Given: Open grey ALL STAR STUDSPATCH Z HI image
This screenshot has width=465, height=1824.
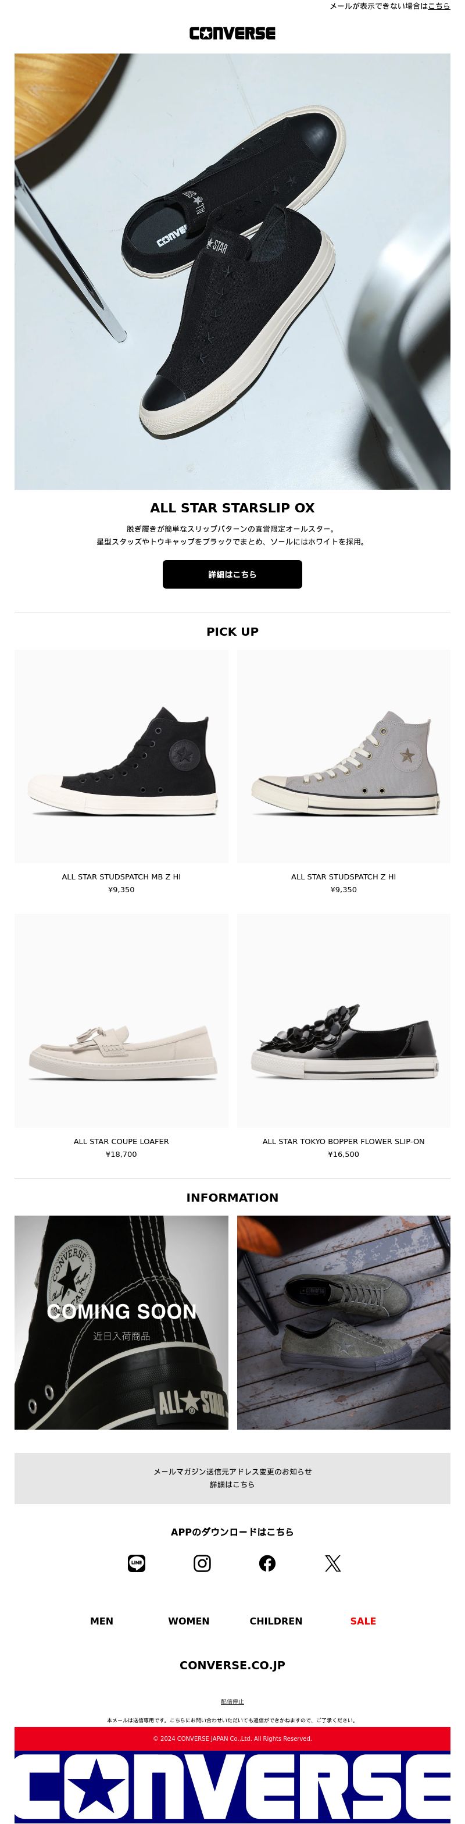Looking at the screenshot, I should [344, 756].
